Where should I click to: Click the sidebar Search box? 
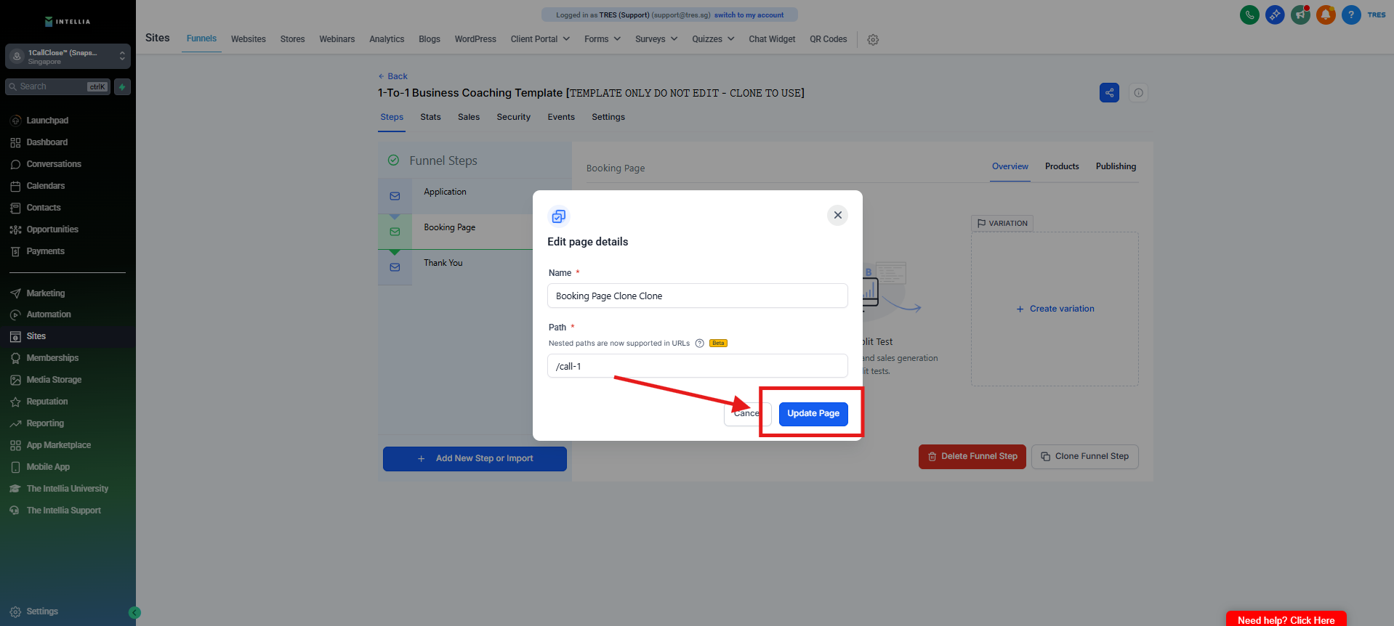tap(58, 87)
